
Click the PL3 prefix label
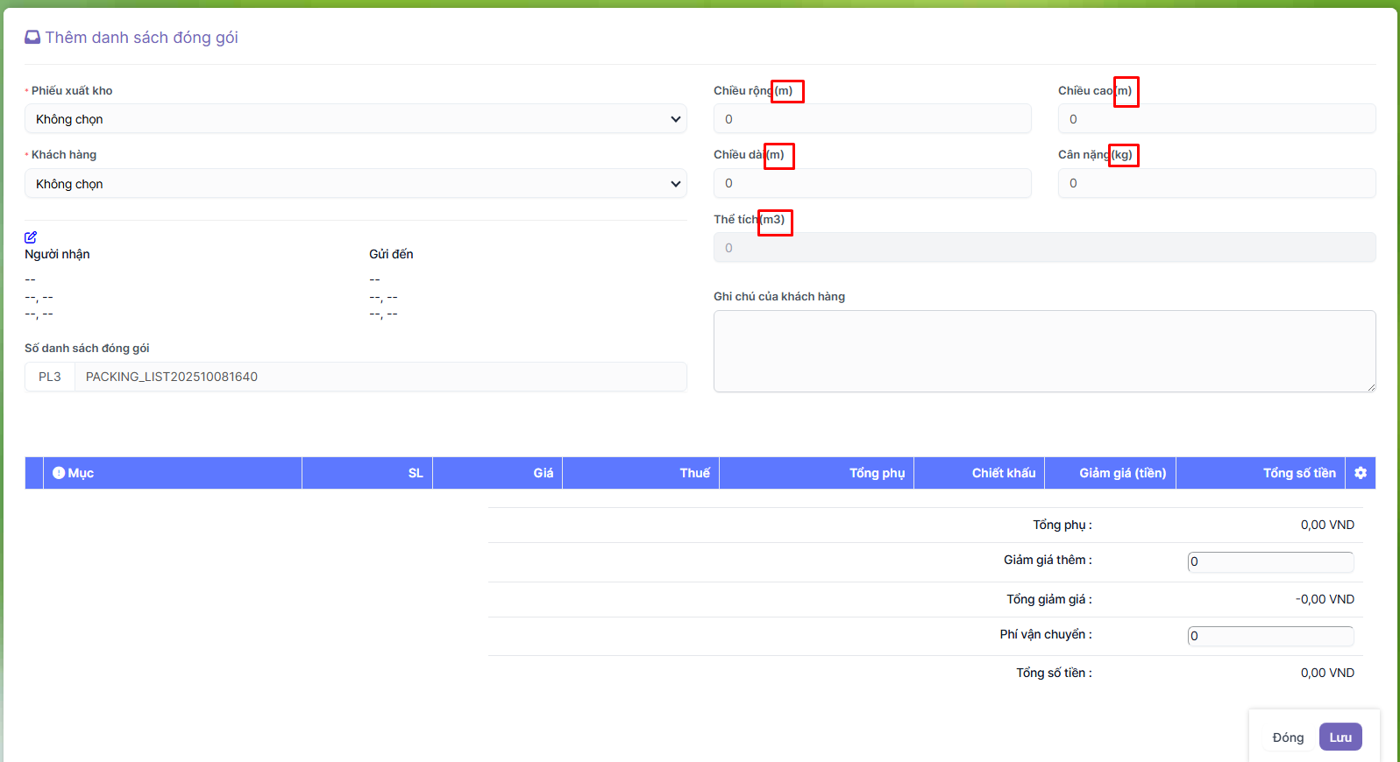coord(50,377)
